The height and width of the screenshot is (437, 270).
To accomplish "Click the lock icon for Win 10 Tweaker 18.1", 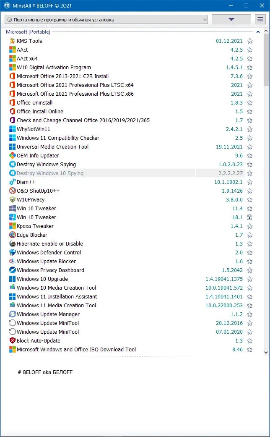I will point(249,217).
